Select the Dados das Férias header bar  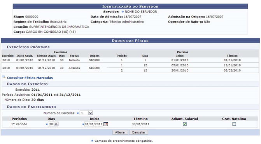coord(130,40)
